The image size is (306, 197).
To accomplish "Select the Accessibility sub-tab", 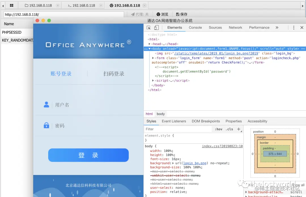I will click(257, 121).
